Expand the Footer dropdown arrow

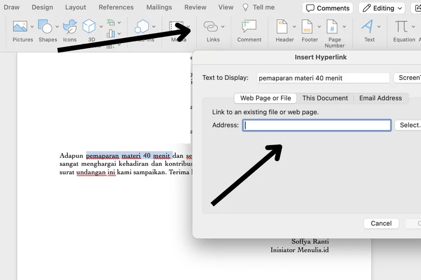(319, 26)
